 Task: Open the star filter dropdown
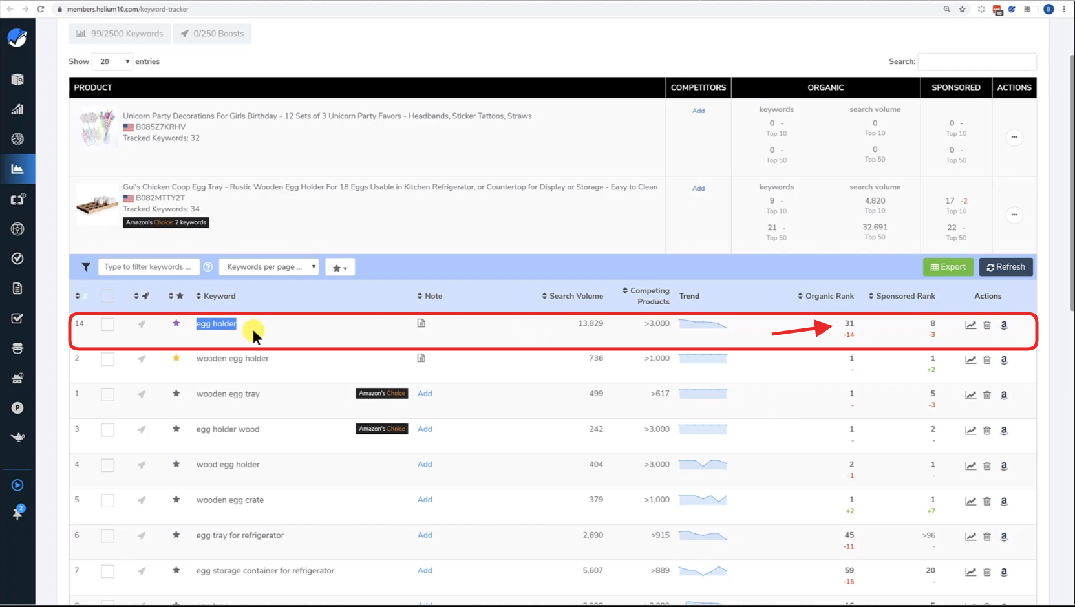(339, 268)
